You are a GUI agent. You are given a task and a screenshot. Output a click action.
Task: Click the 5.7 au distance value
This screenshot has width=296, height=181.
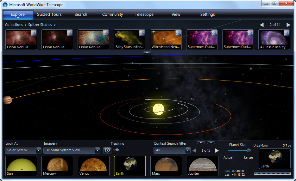(287, 145)
